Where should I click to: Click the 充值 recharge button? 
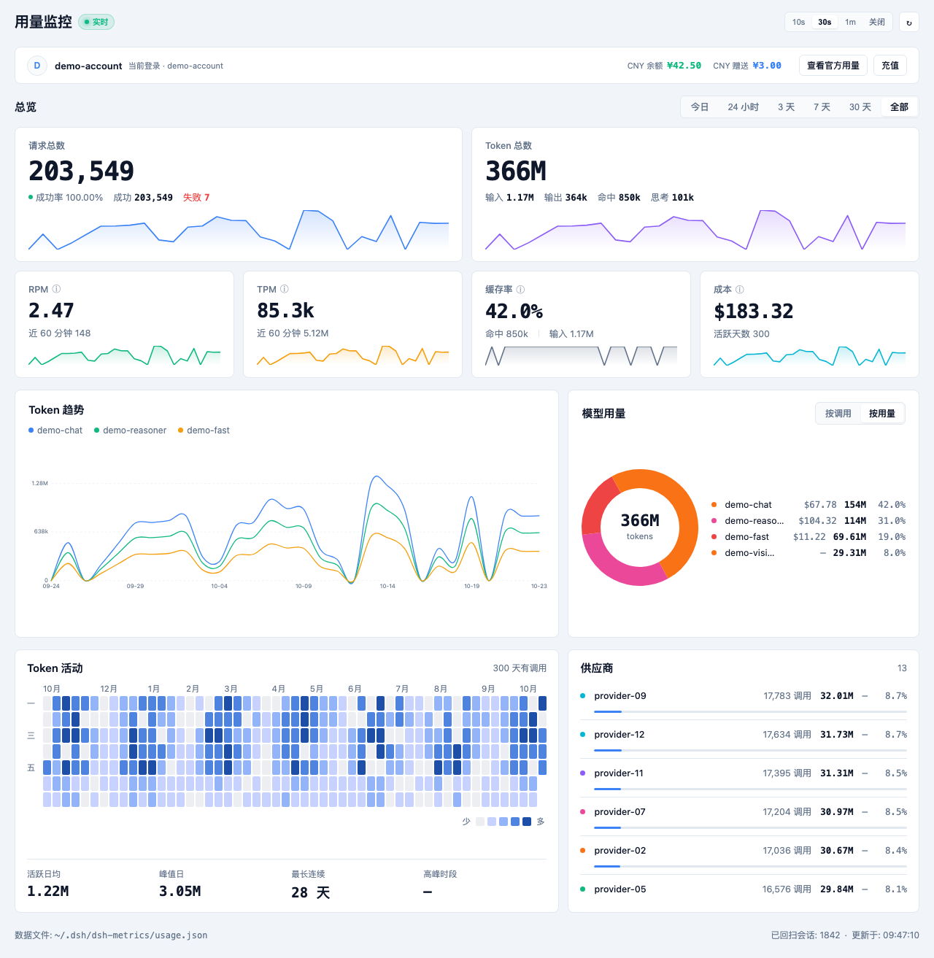coord(890,66)
